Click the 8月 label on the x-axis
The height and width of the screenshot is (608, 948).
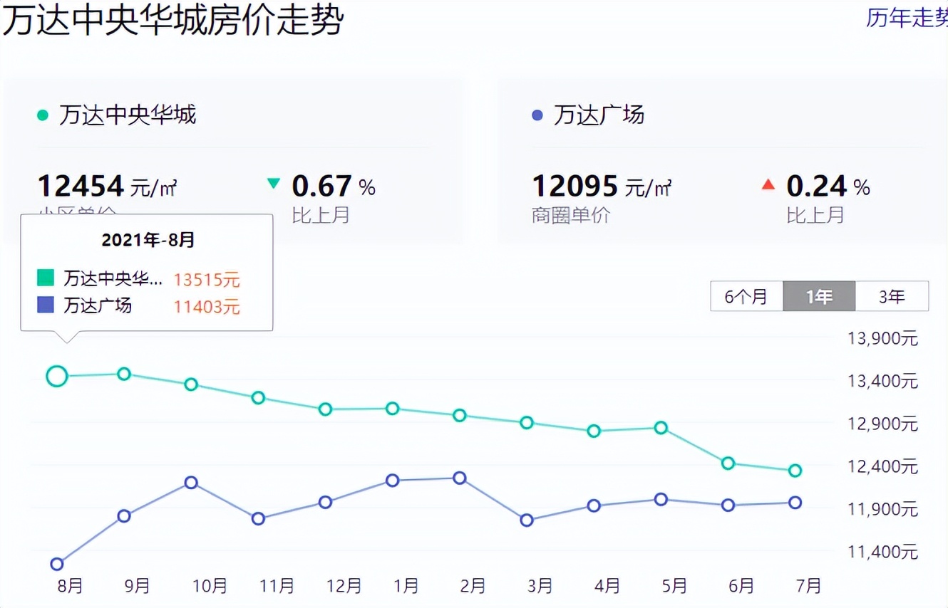(69, 586)
